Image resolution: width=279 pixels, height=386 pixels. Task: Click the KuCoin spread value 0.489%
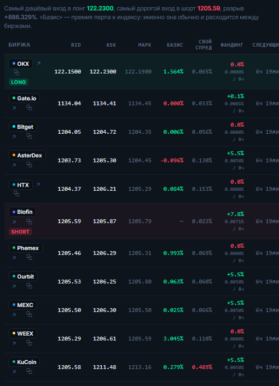click(202, 367)
